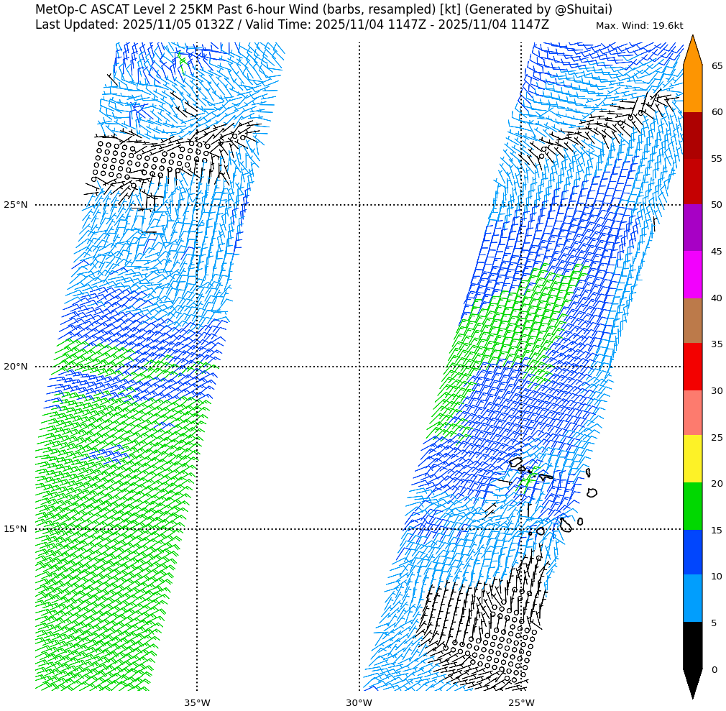Click the top arrow of the colorbar
This screenshot has width=726, height=711.
692,52
